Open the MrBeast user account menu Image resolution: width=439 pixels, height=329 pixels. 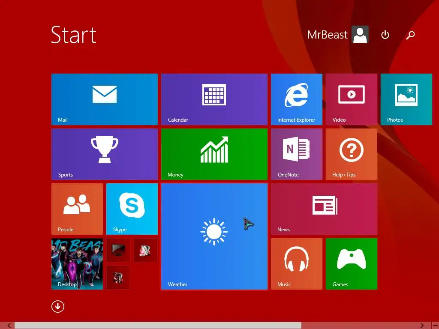pos(338,35)
